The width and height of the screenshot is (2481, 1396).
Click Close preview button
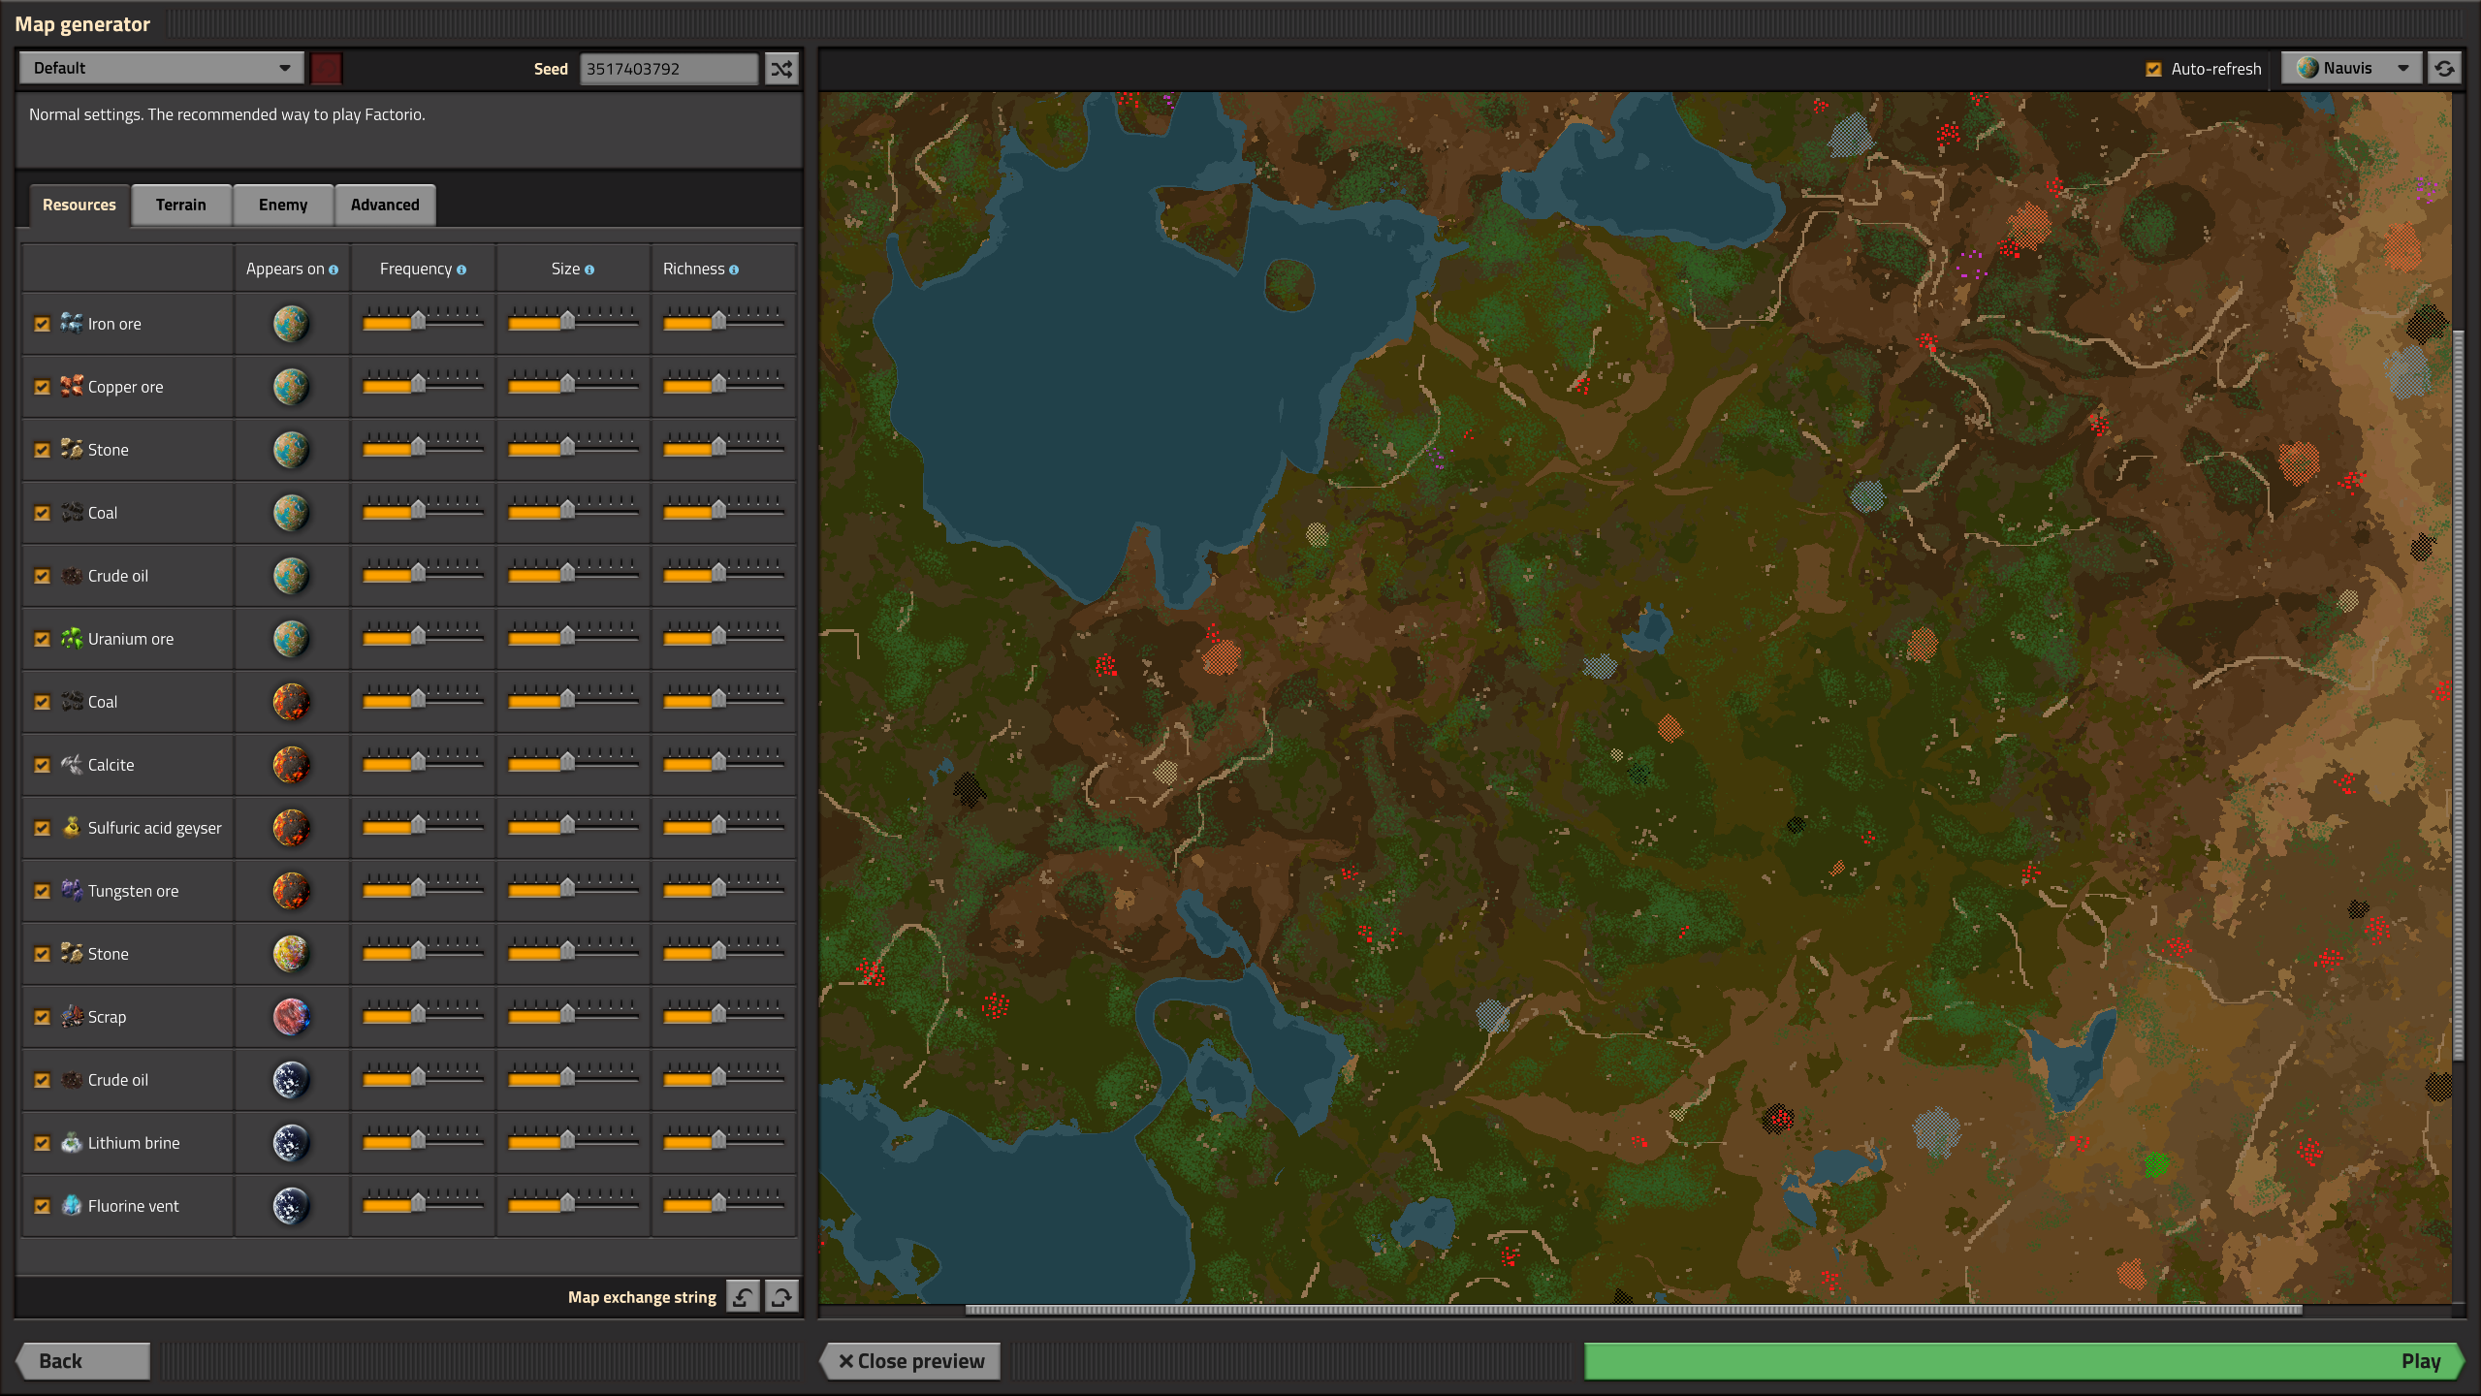[911, 1361]
